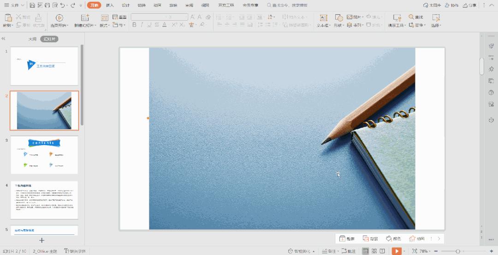This screenshot has width=498, height=255.
Task: Select slide 3 contents thumbnail
Action: [44, 155]
